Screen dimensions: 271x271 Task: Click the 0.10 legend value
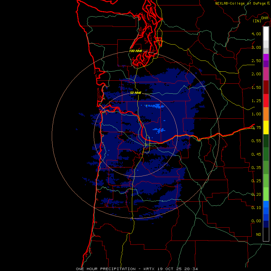coord(256,208)
